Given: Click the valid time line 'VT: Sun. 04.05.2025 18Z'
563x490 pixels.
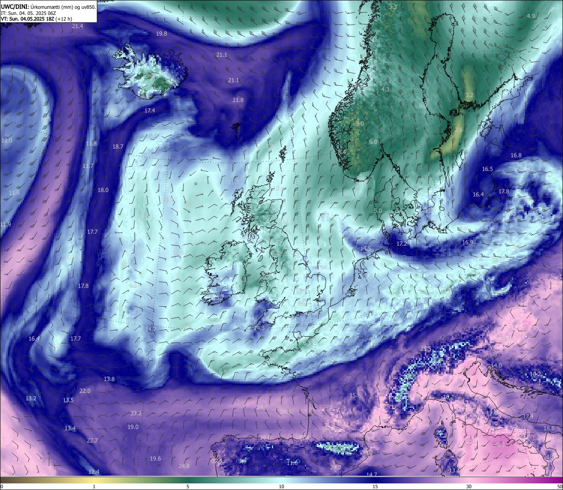Looking at the screenshot, I should [27, 19].
